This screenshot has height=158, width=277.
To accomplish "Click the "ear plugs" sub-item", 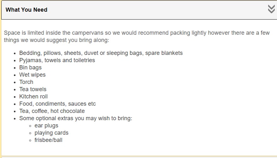I will (x=46, y=126).
